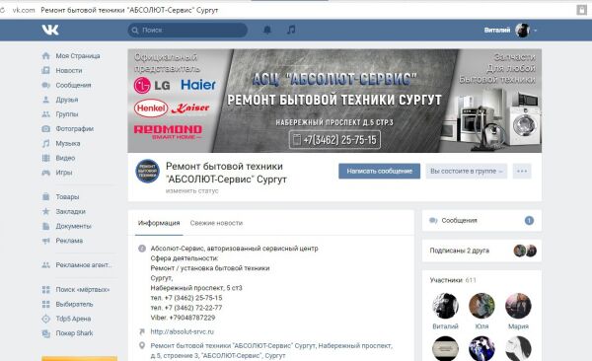Click phone line тел. +7 (3462) 72-22-77
Screen dimensions: 592x361
(186, 308)
